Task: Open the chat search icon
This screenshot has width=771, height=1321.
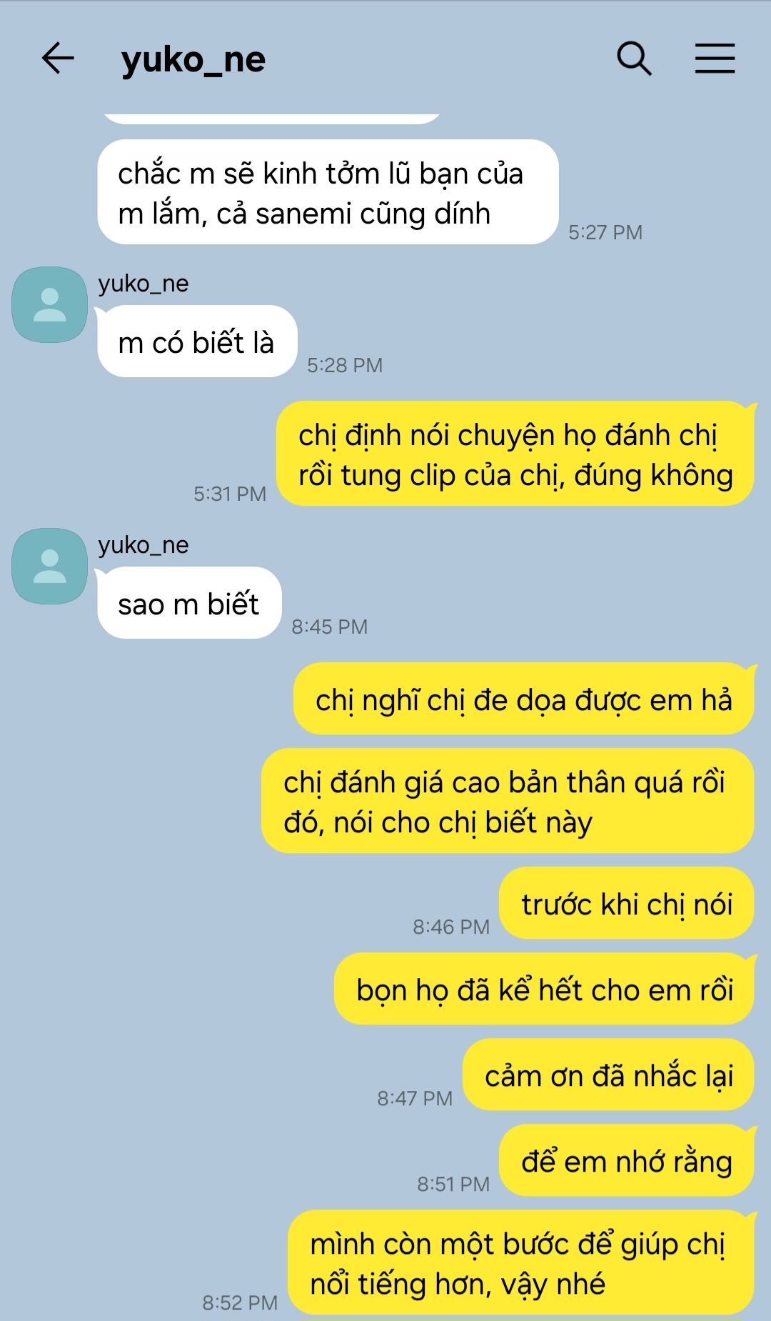Action: [634, 58]
